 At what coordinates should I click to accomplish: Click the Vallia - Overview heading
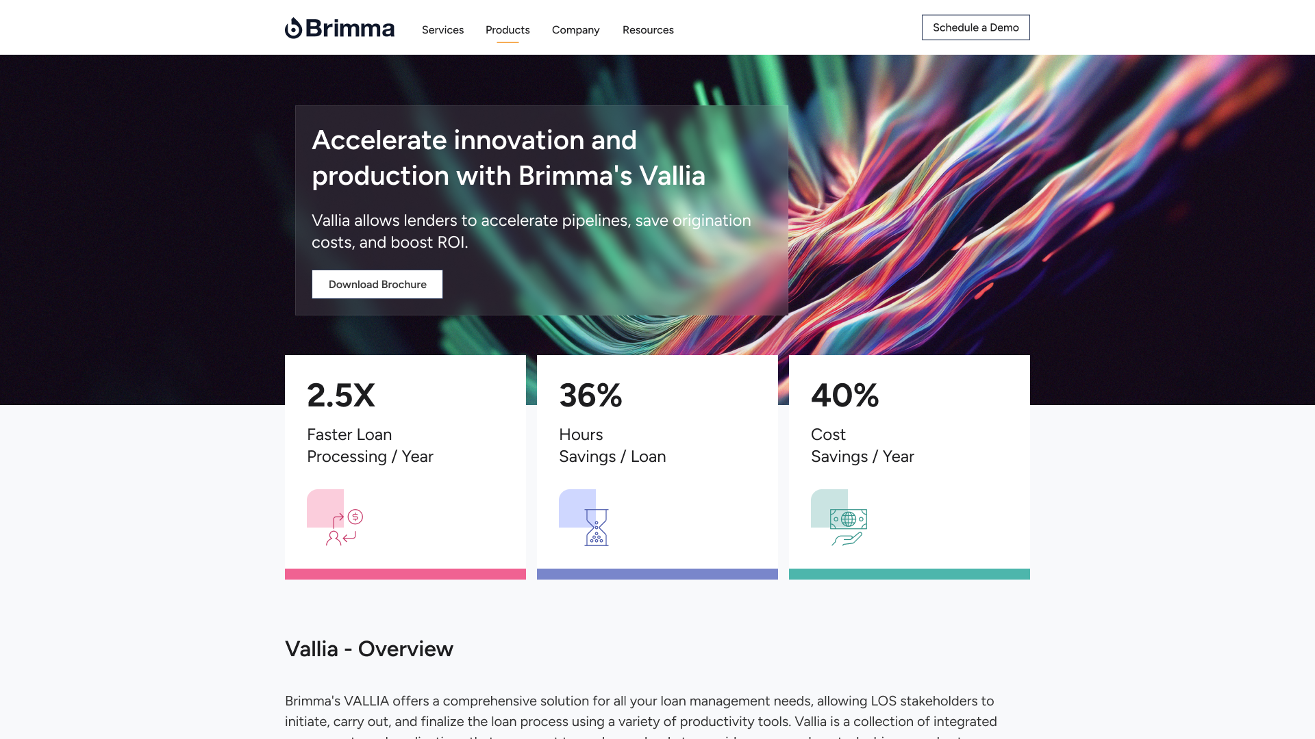(369, 649)
